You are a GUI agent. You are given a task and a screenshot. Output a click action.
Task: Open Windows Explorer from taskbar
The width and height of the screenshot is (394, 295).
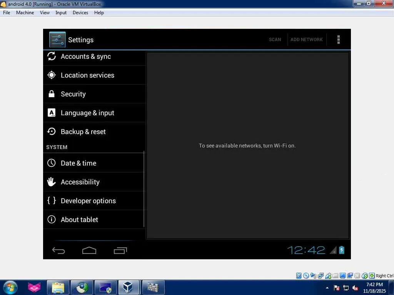[58, 287]
